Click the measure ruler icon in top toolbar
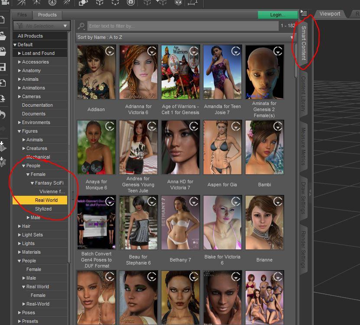Viewport: 360px width, 325px height. pos(192,3)
